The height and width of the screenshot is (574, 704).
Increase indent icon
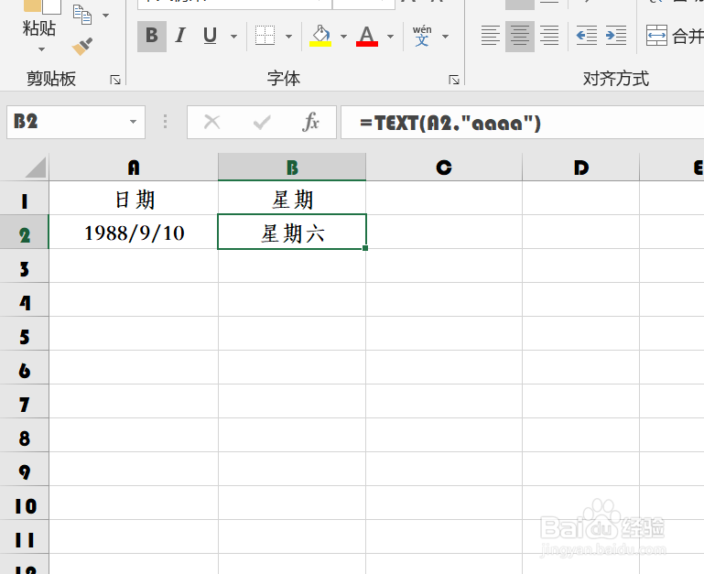[616, 36]
